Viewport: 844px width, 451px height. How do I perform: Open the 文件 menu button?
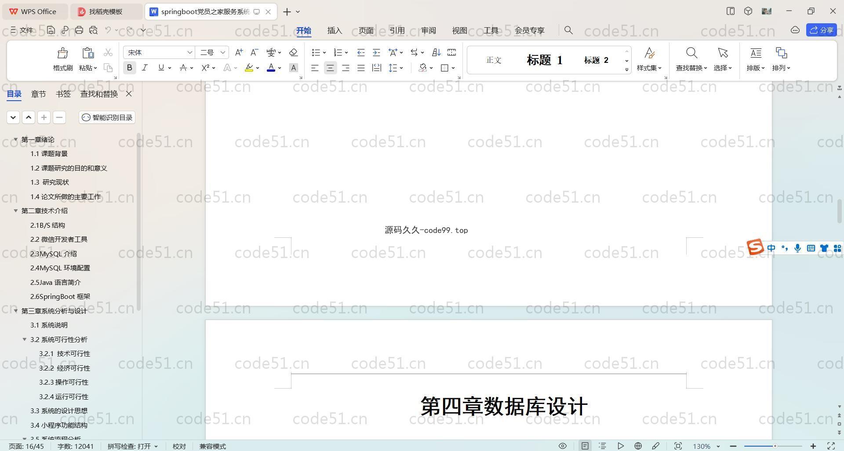coord(22,30)
